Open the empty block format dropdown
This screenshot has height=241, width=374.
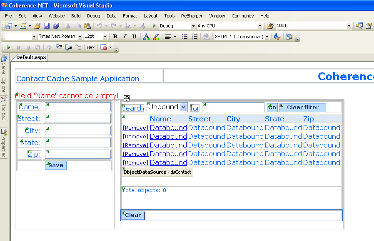tap(34, 37)
